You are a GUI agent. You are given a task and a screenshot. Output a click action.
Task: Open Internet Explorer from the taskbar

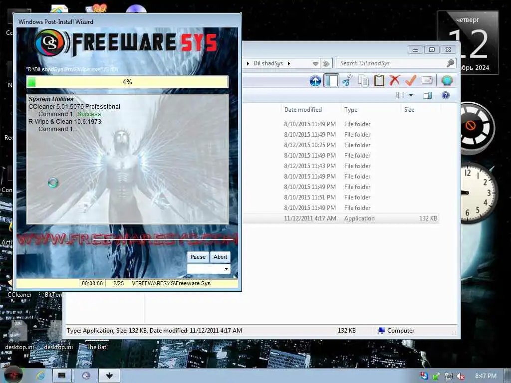coord(40,376)
